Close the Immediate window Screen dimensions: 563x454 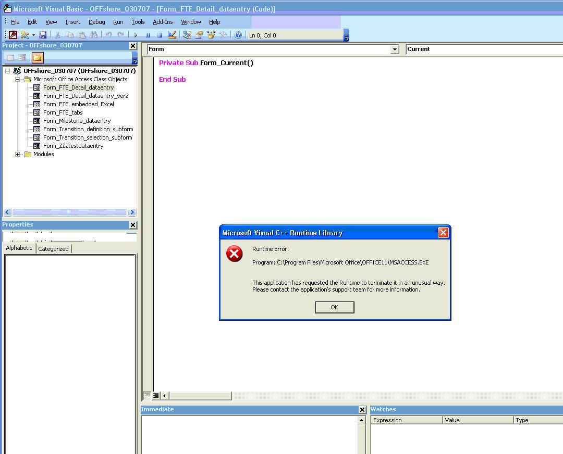(x=362, y=410)
